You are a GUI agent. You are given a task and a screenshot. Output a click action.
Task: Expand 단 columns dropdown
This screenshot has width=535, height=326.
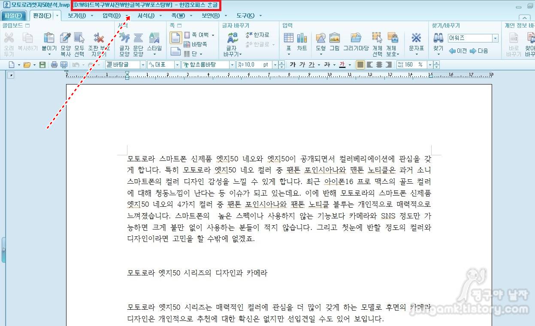coord(201,54)
